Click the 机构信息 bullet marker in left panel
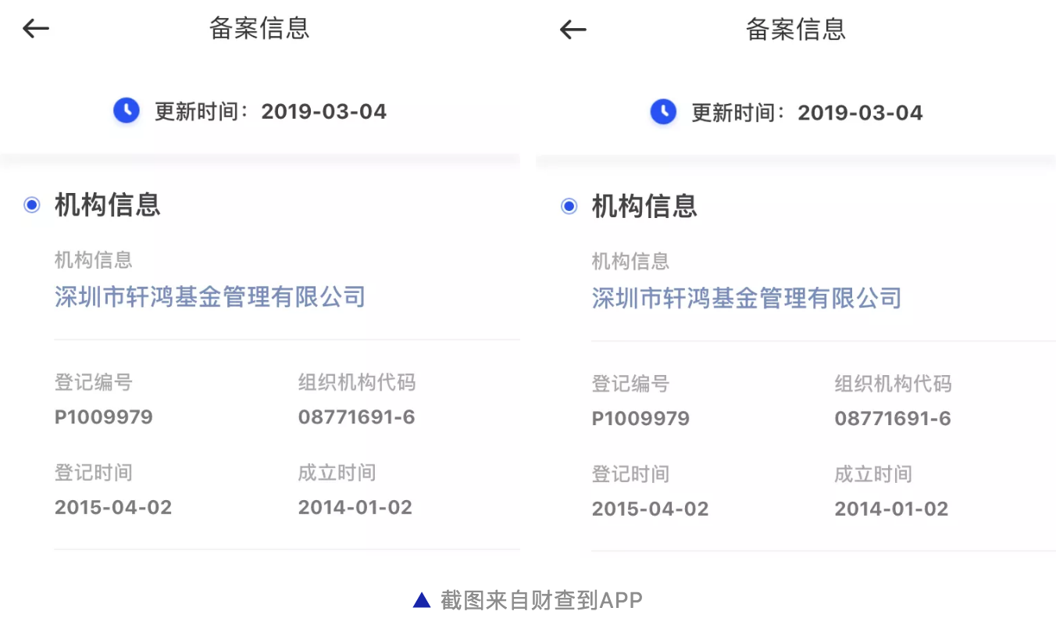The height and width of the screenshot is (622, 1056). point(32,206)
